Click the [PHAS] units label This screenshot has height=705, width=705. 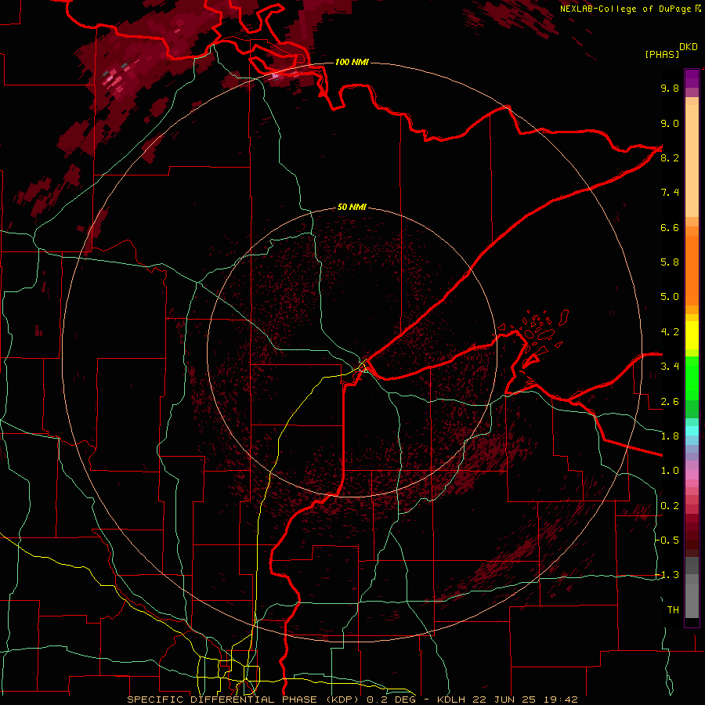click(x=662, y=54)
